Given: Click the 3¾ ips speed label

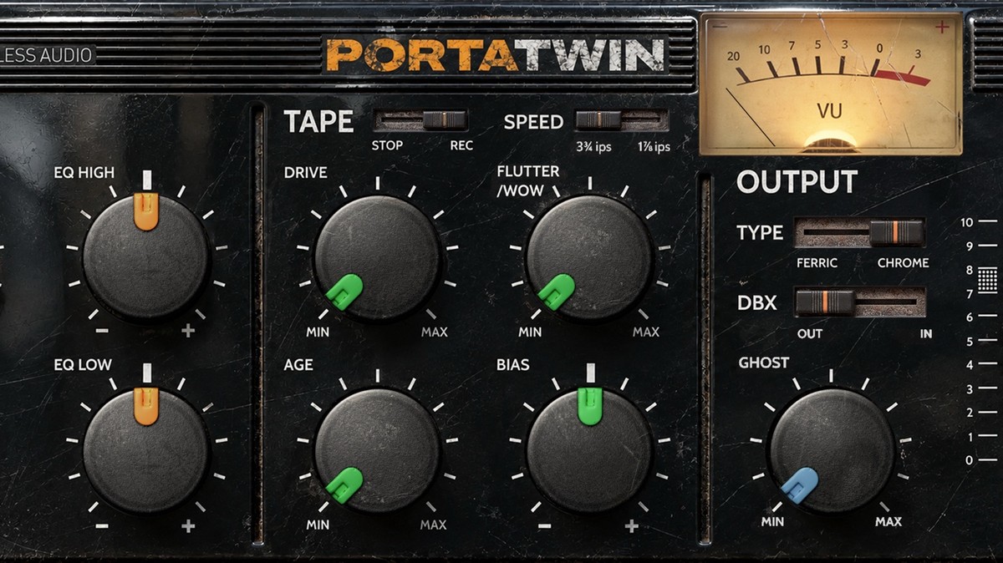Looking at the screenshot, I should (x=593, y=147).
